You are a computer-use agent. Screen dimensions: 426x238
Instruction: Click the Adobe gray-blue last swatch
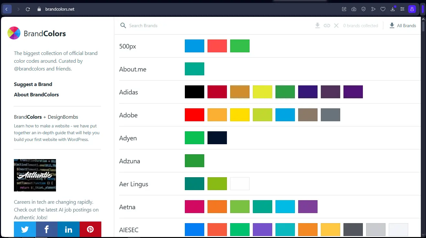(331, 115)
